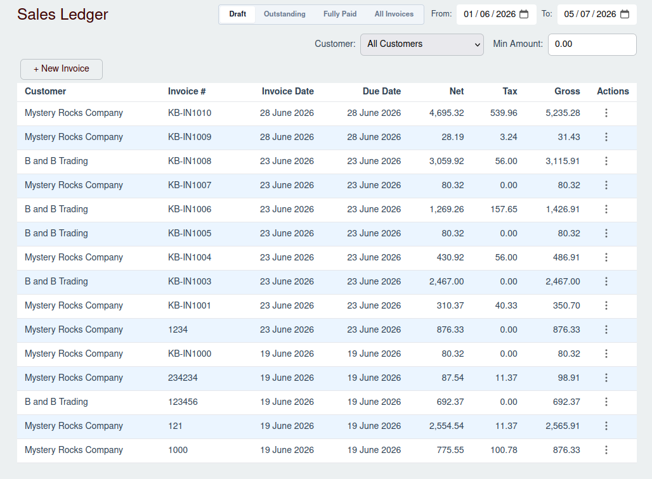Click gross amount 2,467.00 cell
This screenshot has height=479, width=652.
(563, 282)
